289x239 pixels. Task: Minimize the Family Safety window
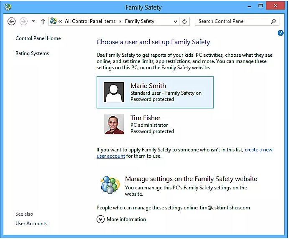click(x=249, y=6)
